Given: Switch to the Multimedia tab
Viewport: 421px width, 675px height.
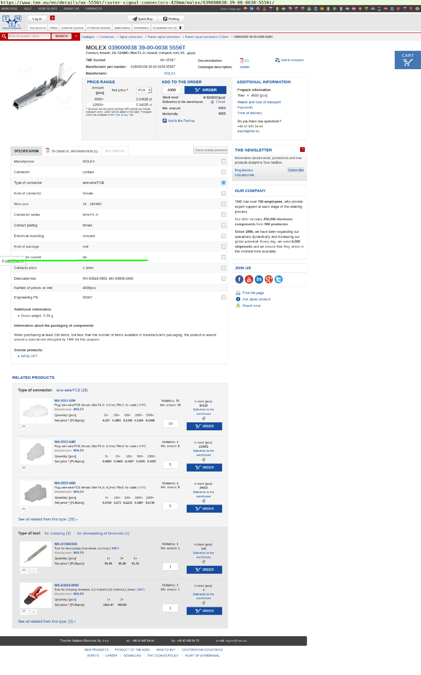Looking at the screenshot, I should (x=115, y=151).
